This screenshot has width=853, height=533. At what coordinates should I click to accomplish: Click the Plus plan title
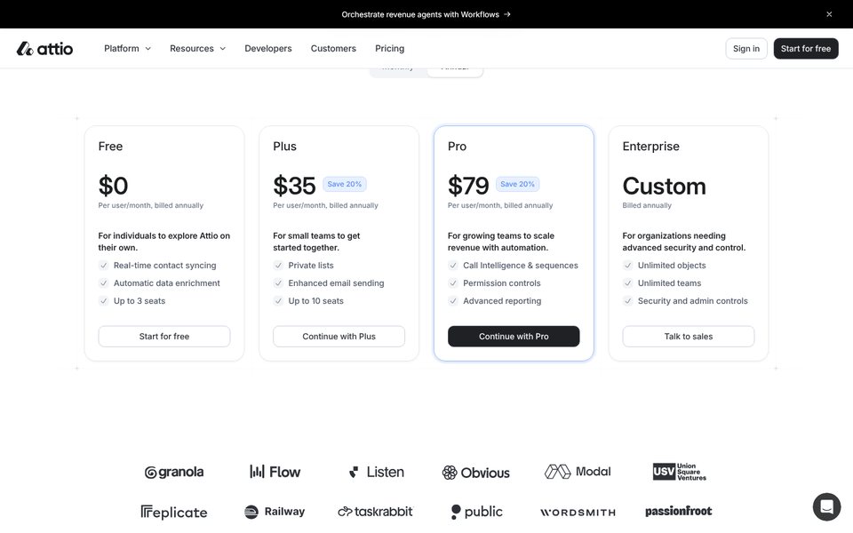pos(284,147)
